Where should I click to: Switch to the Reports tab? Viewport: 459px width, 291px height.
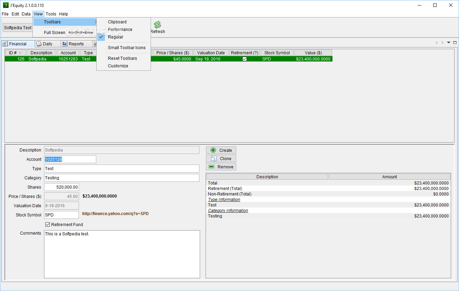76,44
